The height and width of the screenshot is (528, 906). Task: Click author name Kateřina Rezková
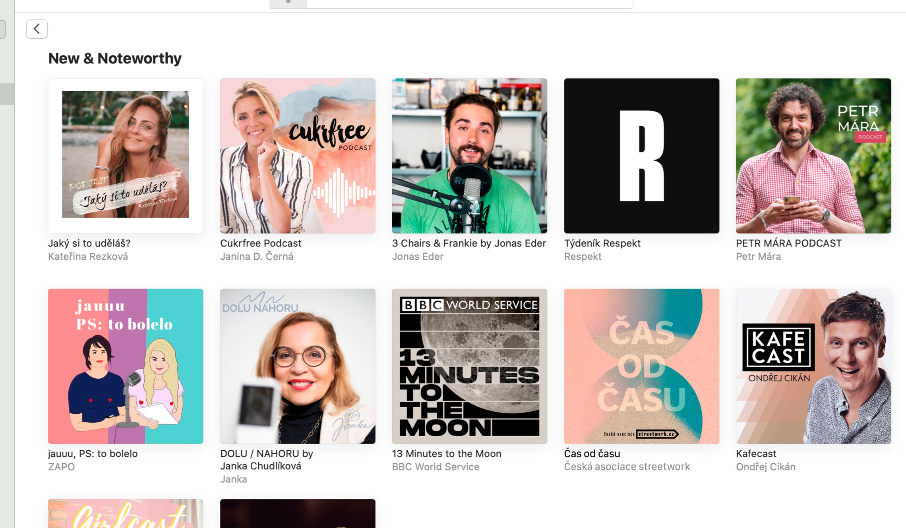88,256
